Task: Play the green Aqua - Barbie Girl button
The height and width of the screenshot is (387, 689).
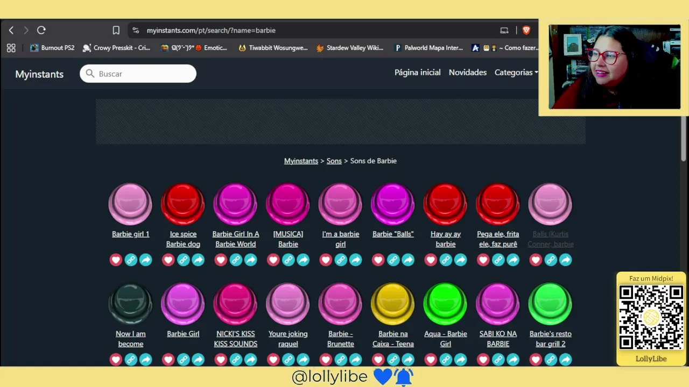Action: tap(446, 304)
